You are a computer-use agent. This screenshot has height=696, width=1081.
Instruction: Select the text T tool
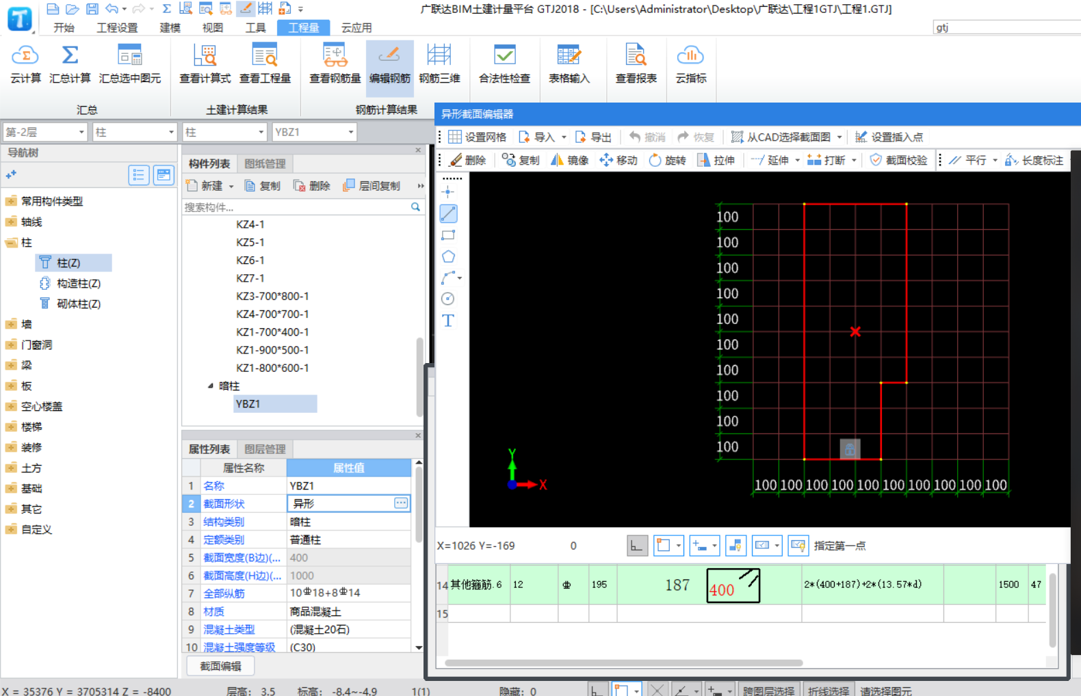click(x=448, y=321)
